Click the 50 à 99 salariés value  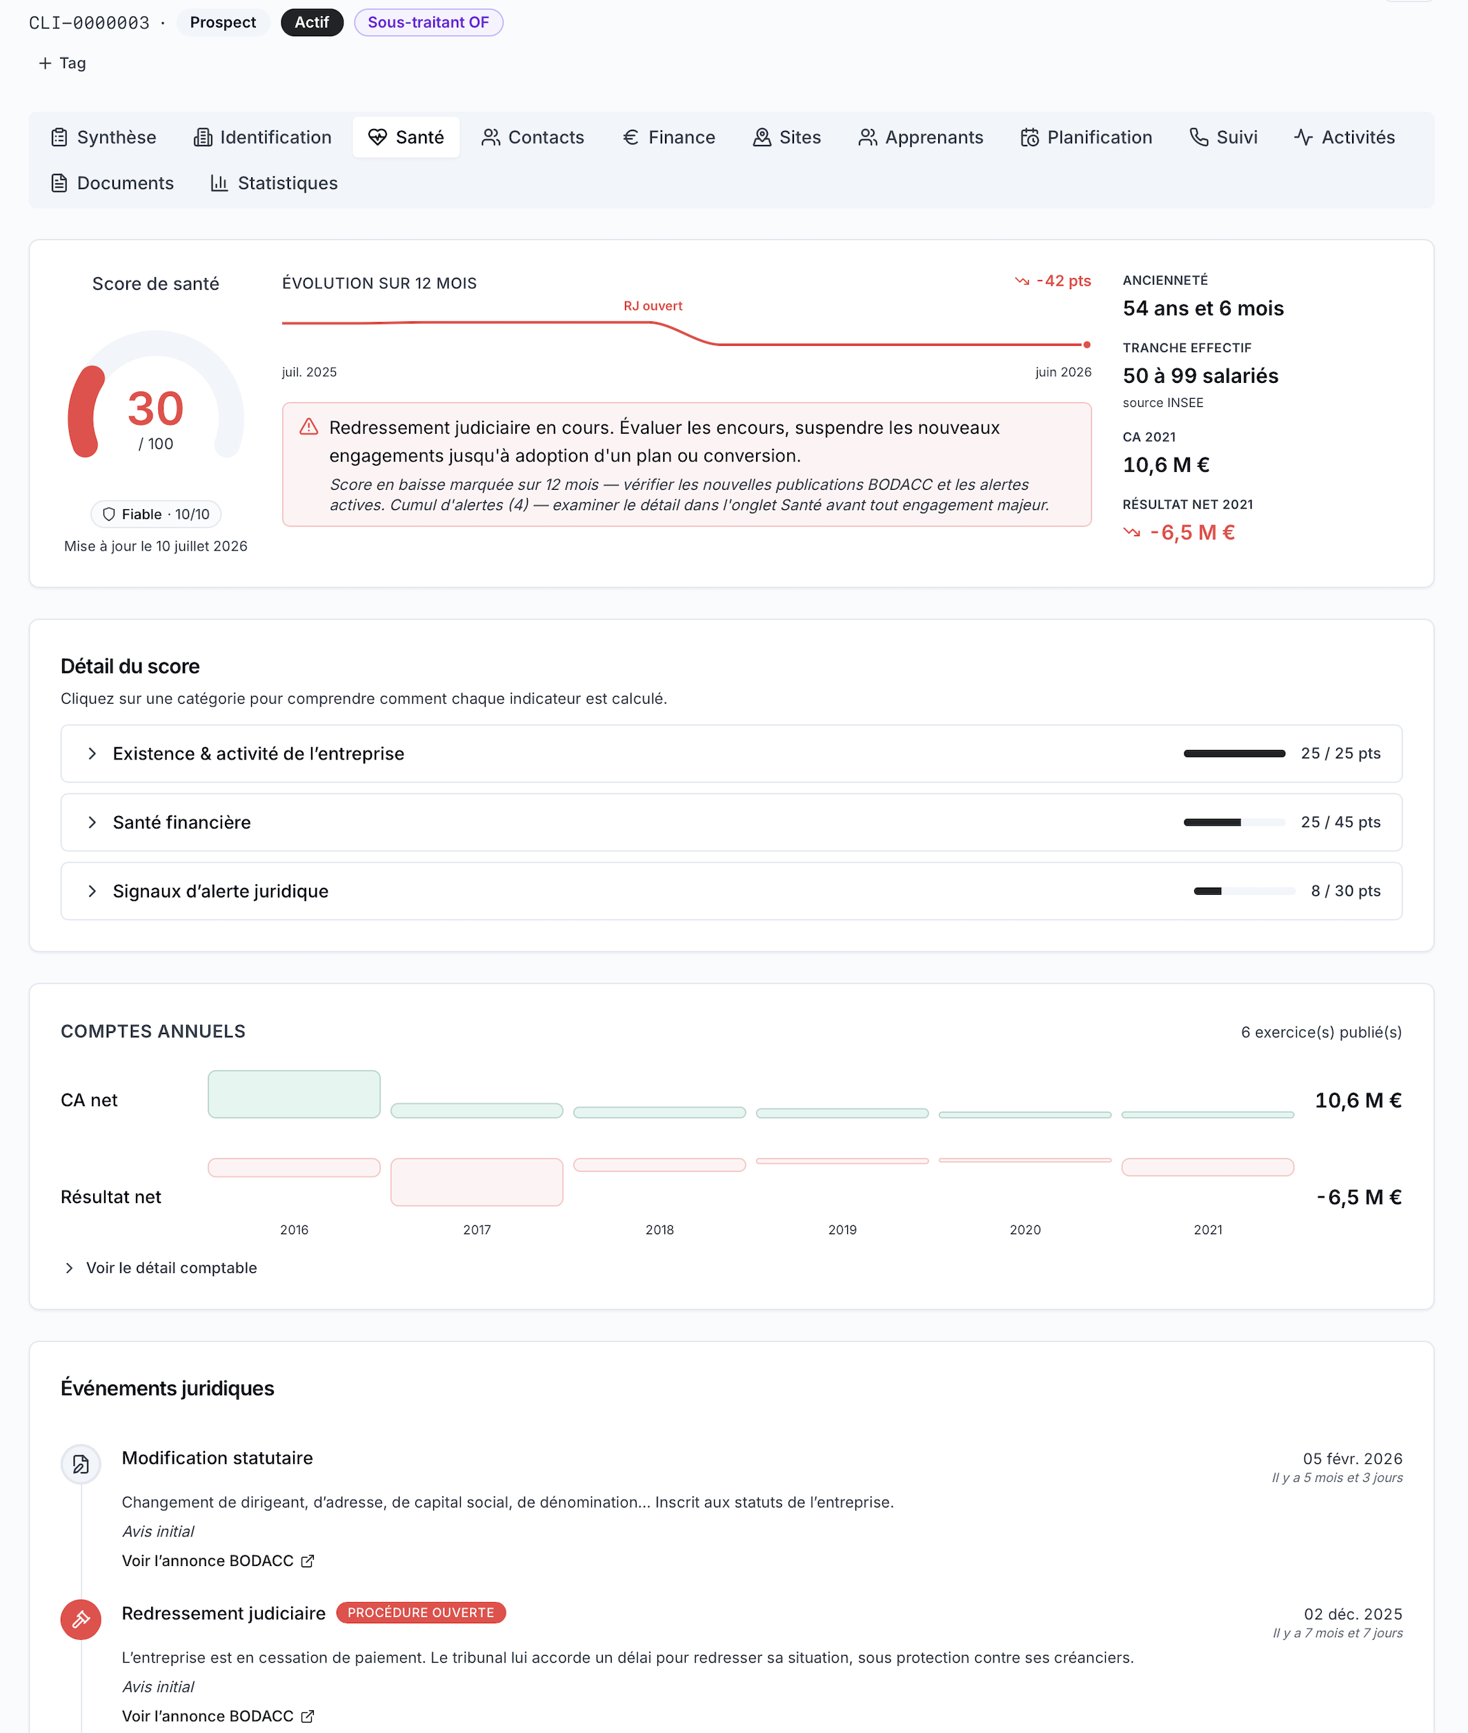1200,375
